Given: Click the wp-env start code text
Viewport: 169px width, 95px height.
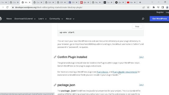Looking at the screenshot, I should click(67, 32).
